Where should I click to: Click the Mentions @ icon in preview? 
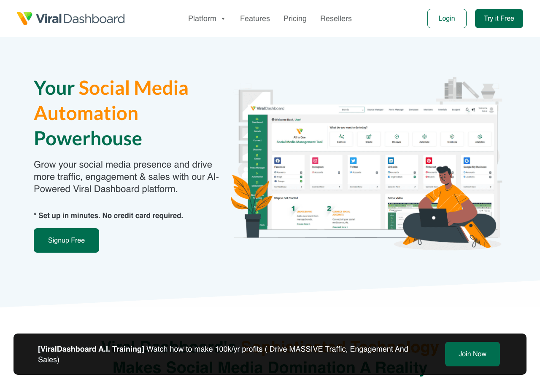pyautogui.click(x=452, y=136)
